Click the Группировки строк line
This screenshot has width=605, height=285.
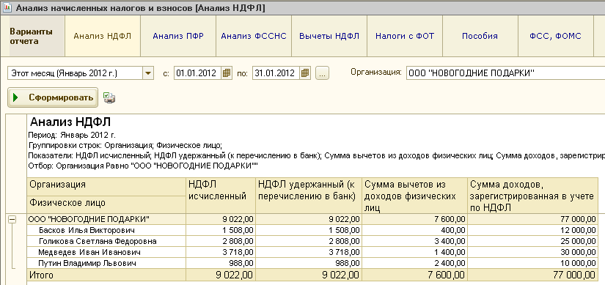pos(125,145)
